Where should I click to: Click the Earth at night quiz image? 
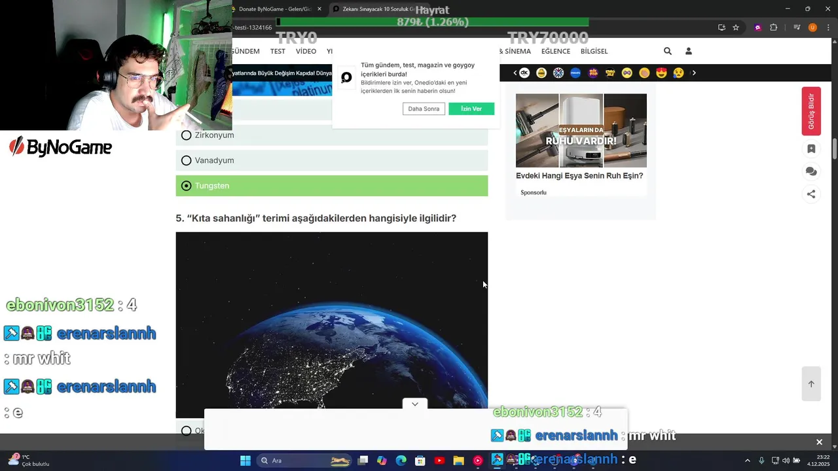click(331, 324)
